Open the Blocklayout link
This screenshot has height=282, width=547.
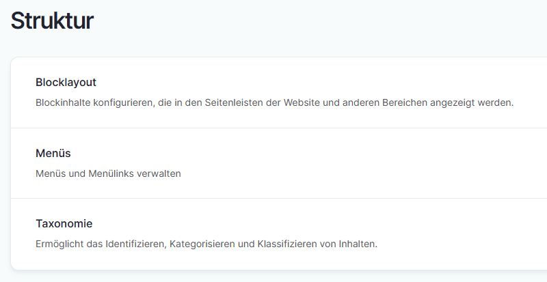click(66, 83)
